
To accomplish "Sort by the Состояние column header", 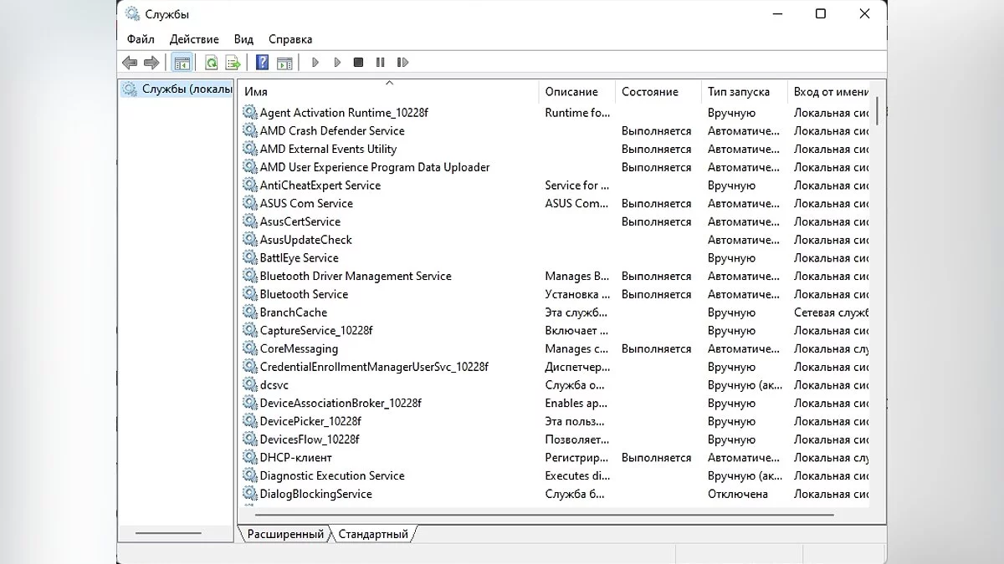I will (x=649, y=92).
